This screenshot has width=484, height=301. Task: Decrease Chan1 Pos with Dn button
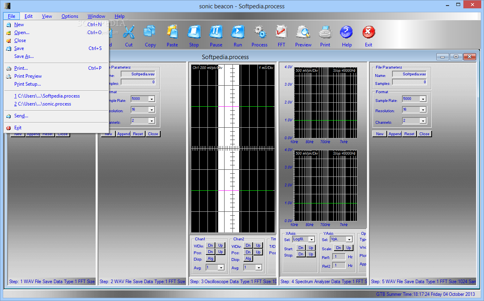click(211, 252)
